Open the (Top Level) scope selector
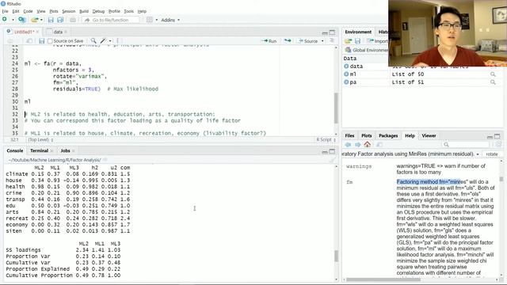This screenshot has width=507, height=285. [x=40, y=139]
